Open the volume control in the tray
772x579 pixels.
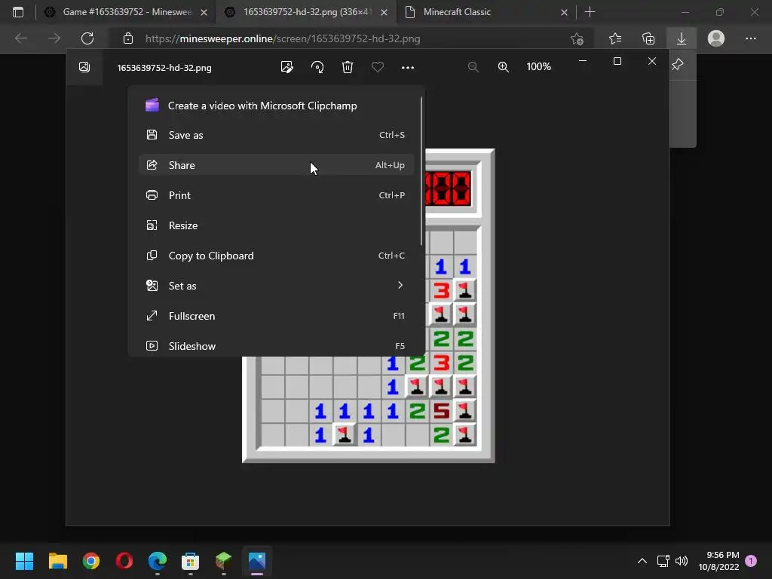pyautogui.click(x=682, y=561)
